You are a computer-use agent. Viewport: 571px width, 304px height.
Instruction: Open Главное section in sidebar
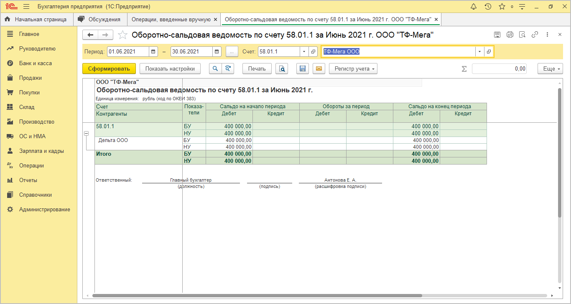(38, 34)
